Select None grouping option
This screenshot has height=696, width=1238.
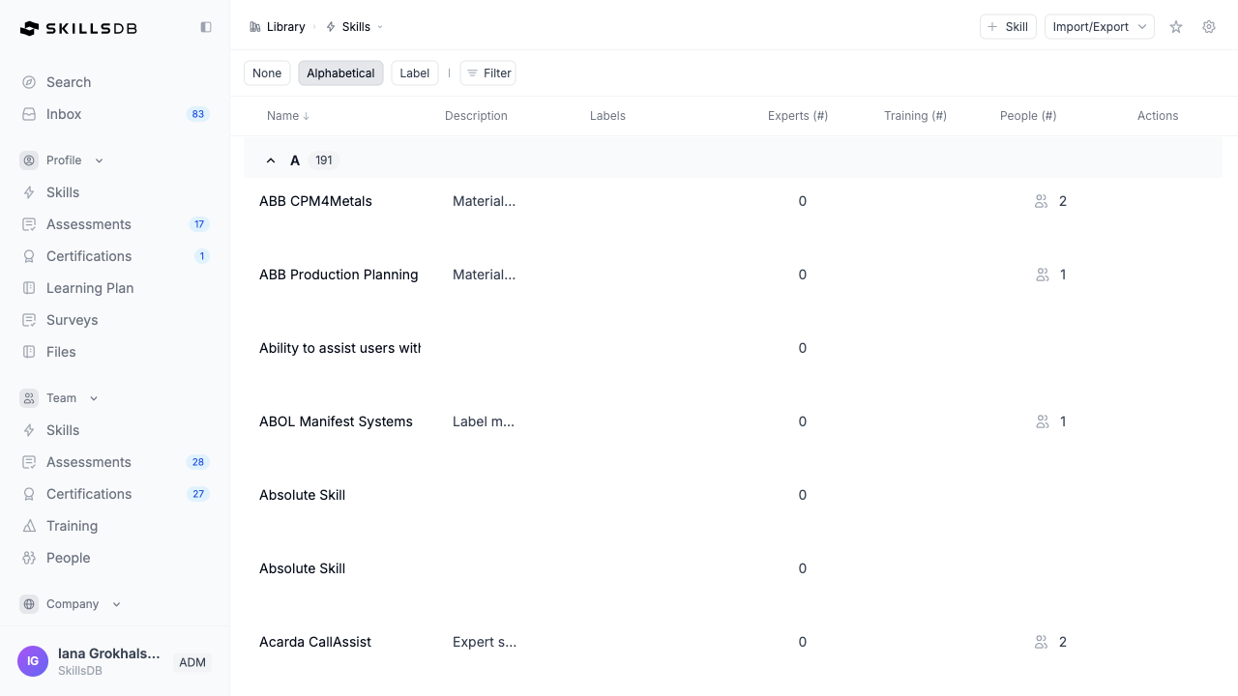[267, 73]
